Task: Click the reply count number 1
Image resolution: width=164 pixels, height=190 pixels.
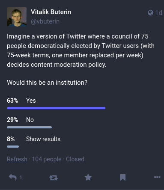Action: click(21, 178)
